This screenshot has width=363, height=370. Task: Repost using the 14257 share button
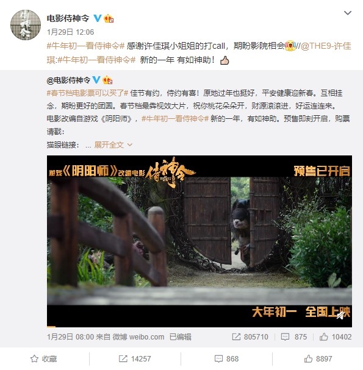[x=135, y=358]
